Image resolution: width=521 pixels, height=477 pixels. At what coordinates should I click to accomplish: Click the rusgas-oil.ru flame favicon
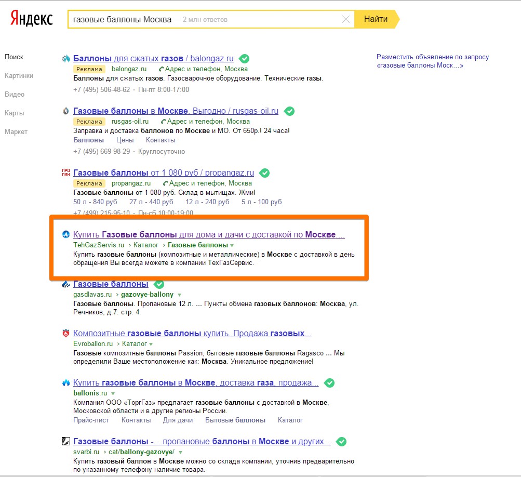click(x=66, y=111)
